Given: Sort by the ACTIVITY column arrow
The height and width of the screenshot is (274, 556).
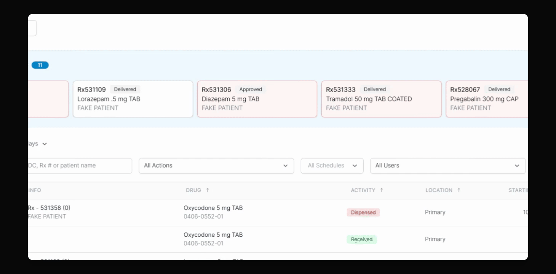Looking at the screenshot, I should tap(382, 190).
